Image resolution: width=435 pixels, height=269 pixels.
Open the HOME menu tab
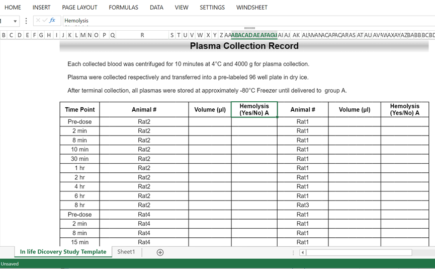click(x=13, y=8)
